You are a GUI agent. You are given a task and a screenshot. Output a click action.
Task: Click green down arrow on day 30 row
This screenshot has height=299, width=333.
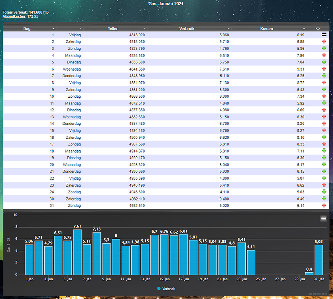(324, 199)
